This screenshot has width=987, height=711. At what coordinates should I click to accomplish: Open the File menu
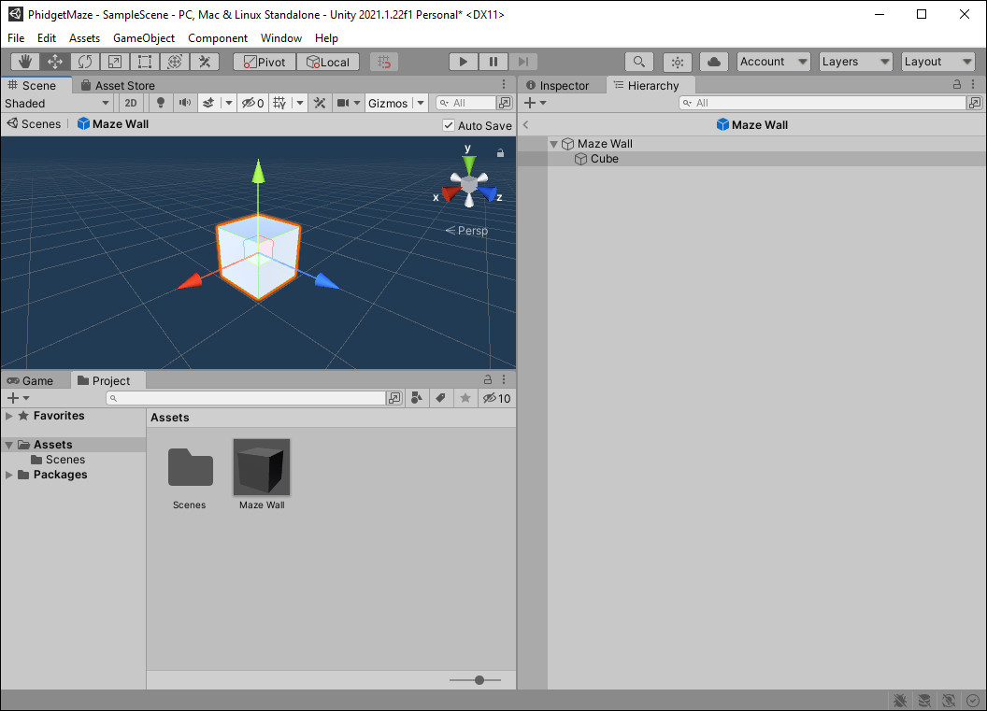pos(17,37)
